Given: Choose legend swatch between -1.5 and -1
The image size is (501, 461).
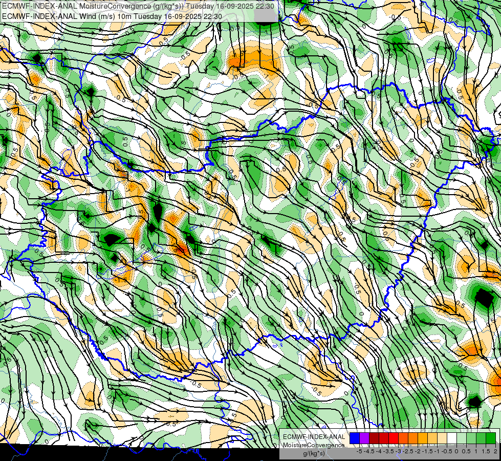Looking at the screenshot, I should point(432,438).
